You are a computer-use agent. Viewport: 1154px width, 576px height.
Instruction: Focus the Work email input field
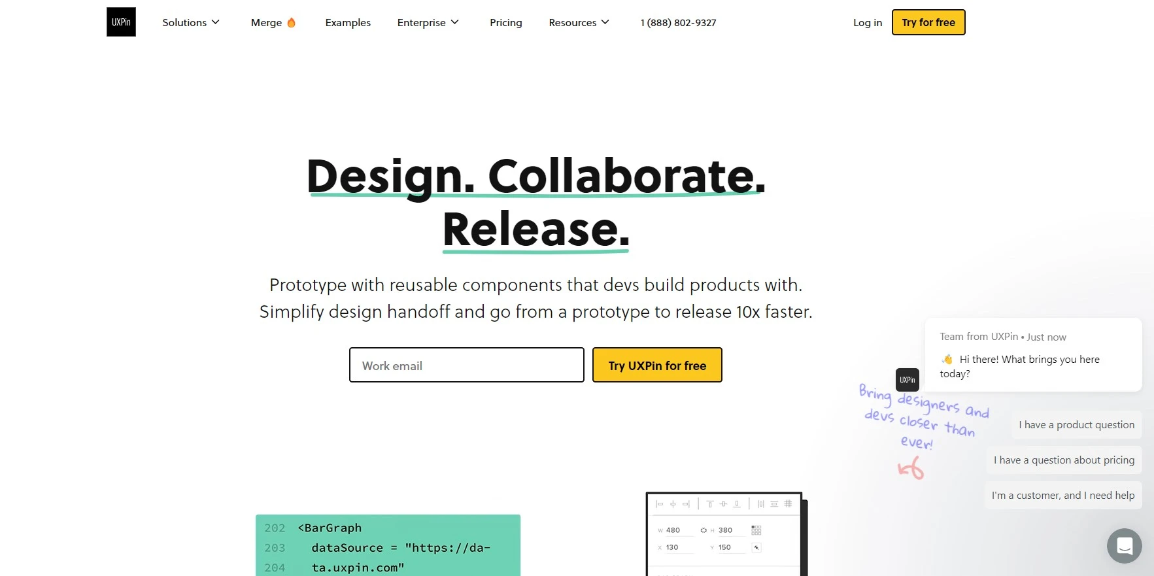(x=466, y=365)
